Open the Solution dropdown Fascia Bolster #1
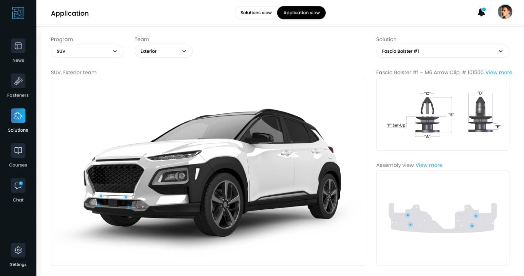This screenshot has height=276, width=524. [442, 51]
